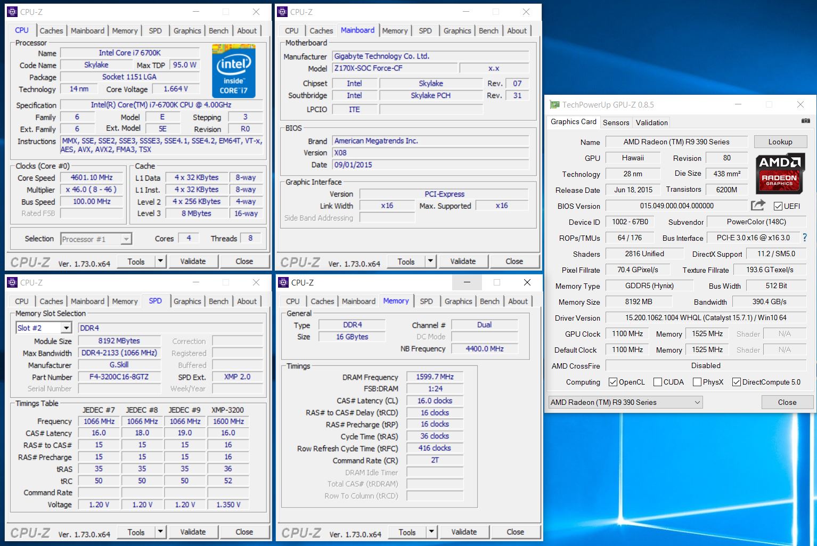Click the CPU-Z title icon in the Memory window
The image size is (817, 546).
point(282,282)
